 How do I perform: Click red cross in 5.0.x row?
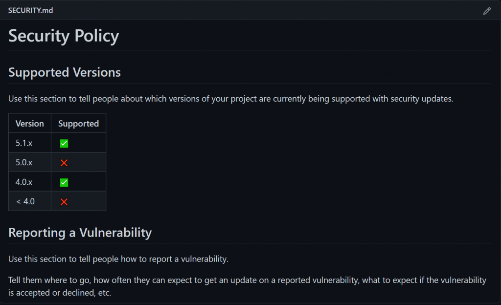pyautogui.click(x=64, y=163)
